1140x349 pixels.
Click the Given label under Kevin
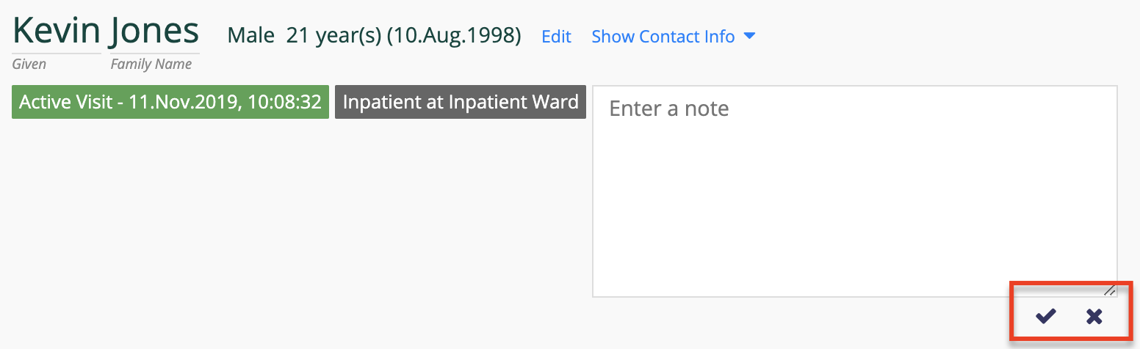pyautogui.click(x=29, y=64)
